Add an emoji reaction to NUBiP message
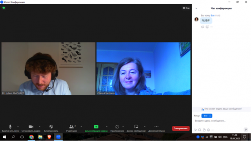Image resolution: width=251 pixels, height=141 pixels. 207,27
